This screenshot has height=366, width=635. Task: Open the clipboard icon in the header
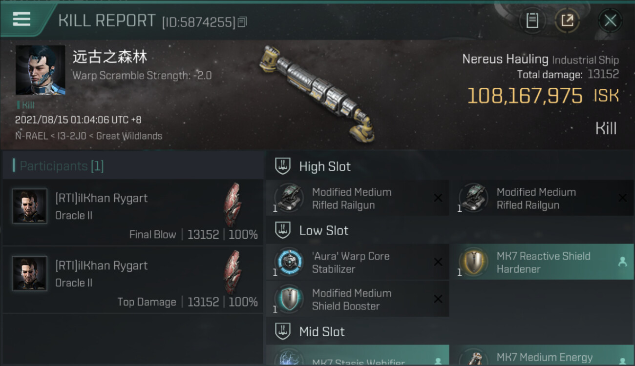point(532,20)
